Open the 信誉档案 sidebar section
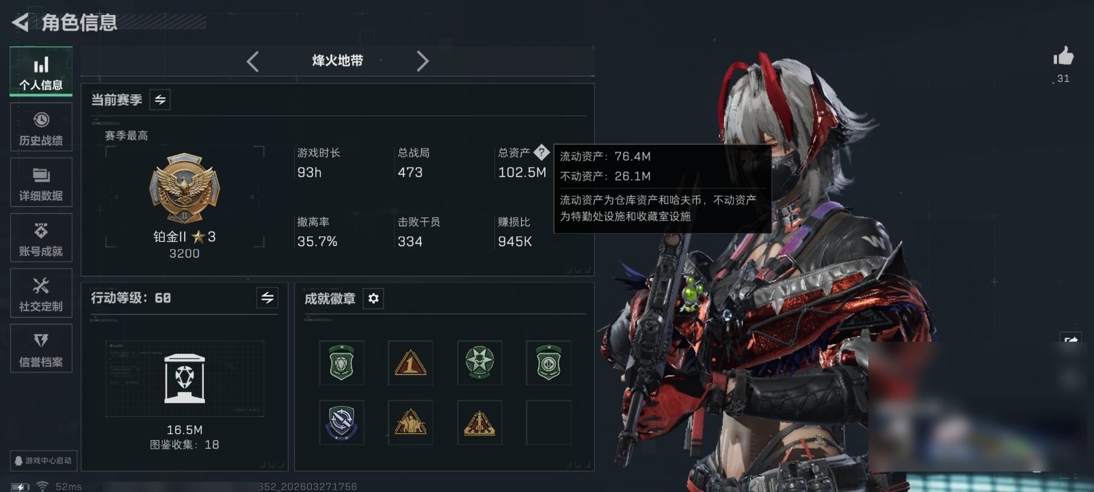Screen dimensions: 1094x492 coord(41,348)
